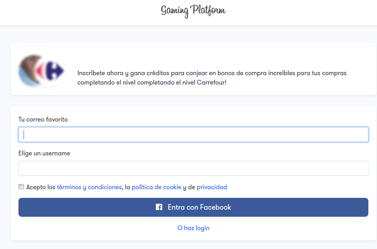Click the blurred photo behind the Carrefour logo
The image size is (377, 249).
pyautogui.click(x=28, y=71)
